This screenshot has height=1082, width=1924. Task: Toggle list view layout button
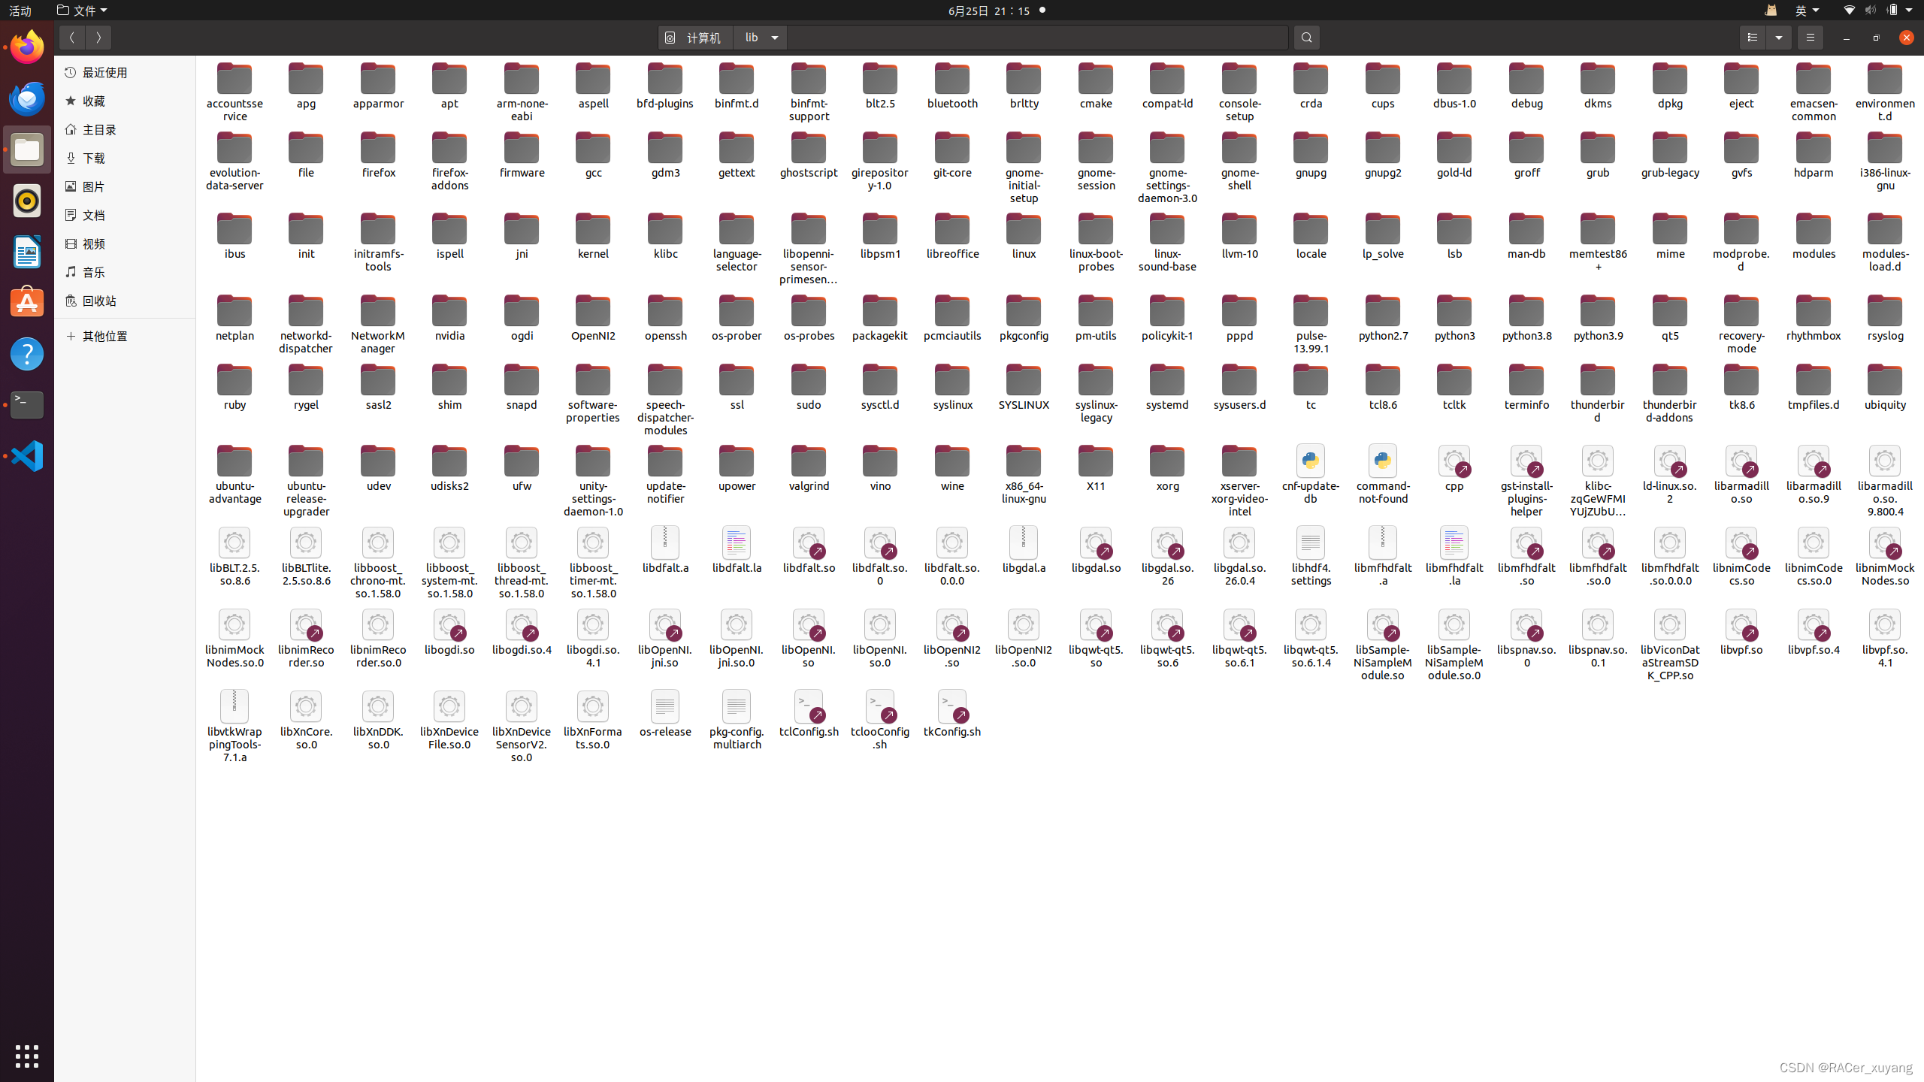1753,38
